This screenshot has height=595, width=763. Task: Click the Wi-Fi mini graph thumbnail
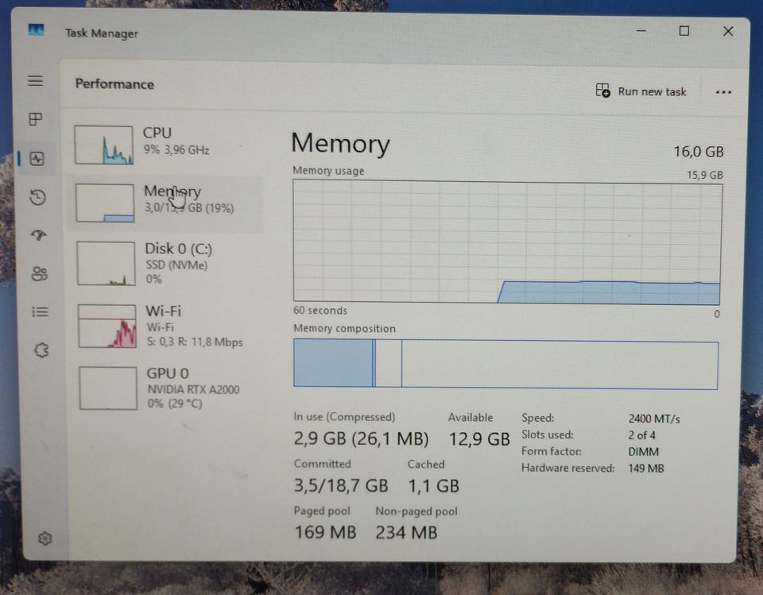click(107, 326)
